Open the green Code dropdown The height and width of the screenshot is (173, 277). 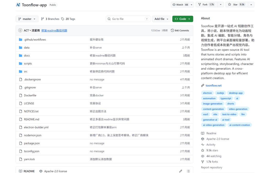tap(183, 19)
